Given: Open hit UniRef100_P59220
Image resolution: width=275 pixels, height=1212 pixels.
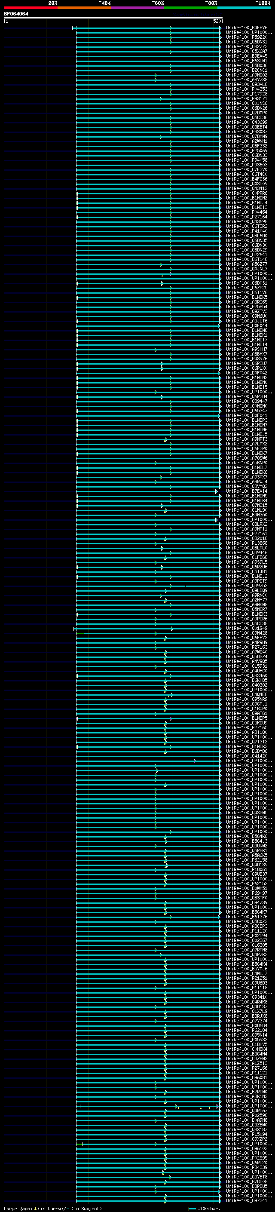Looking at the screenshot, I should click(247, 37).
